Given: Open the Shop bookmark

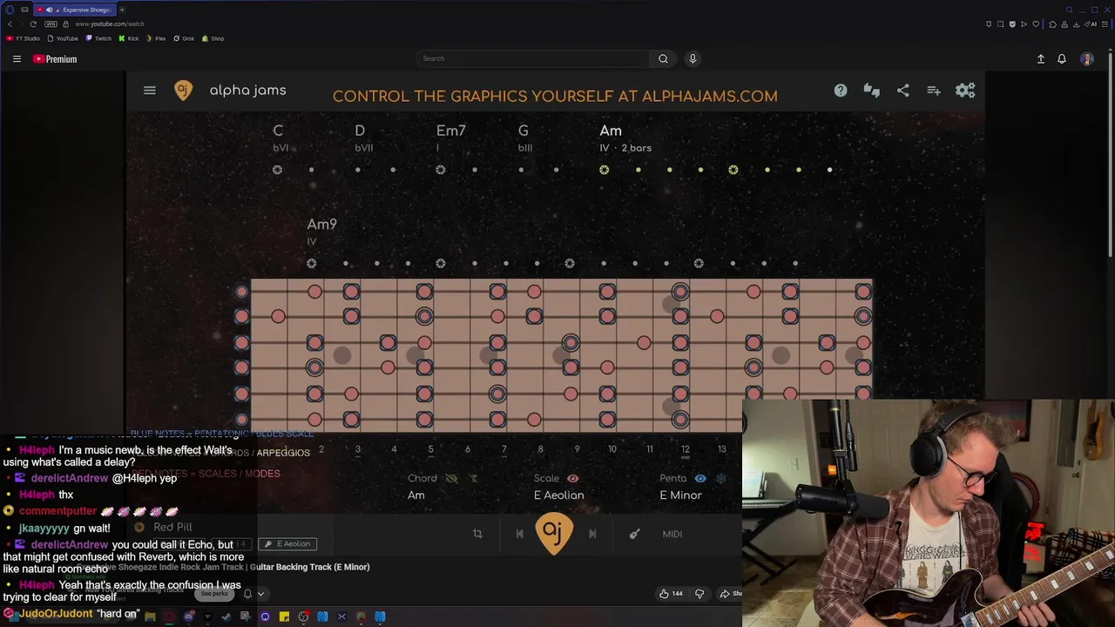Looking at the screenshot, I should (213, 38).
